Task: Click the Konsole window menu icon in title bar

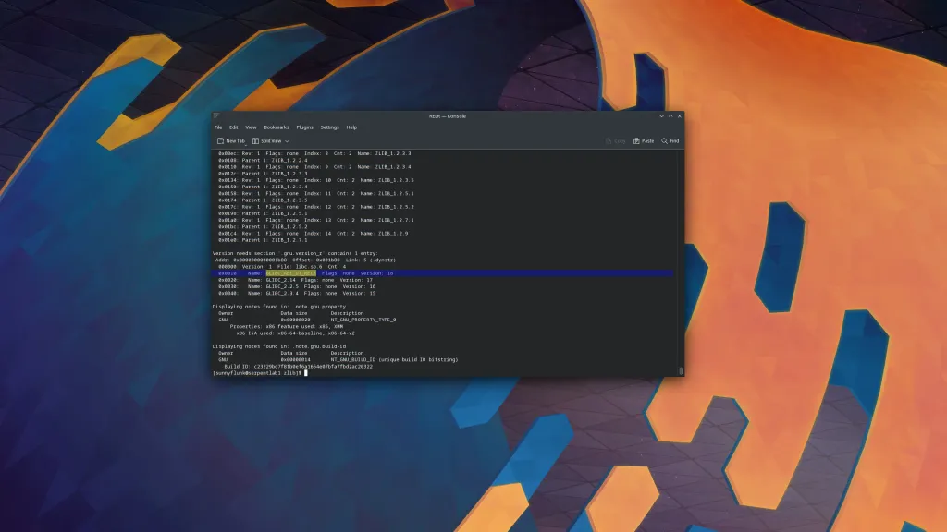Action: point(216,115)
